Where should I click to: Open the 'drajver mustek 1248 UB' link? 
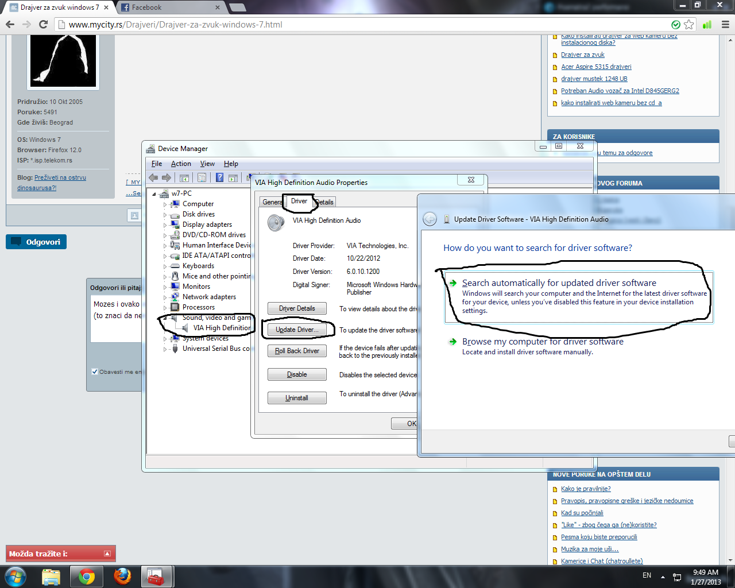coord(594,79)
